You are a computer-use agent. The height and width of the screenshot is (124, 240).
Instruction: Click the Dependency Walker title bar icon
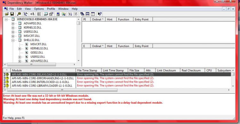click(x=4, y=3)
